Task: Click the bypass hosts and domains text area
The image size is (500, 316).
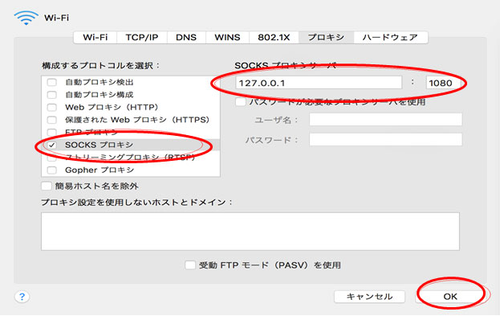Action: [250, 232]
